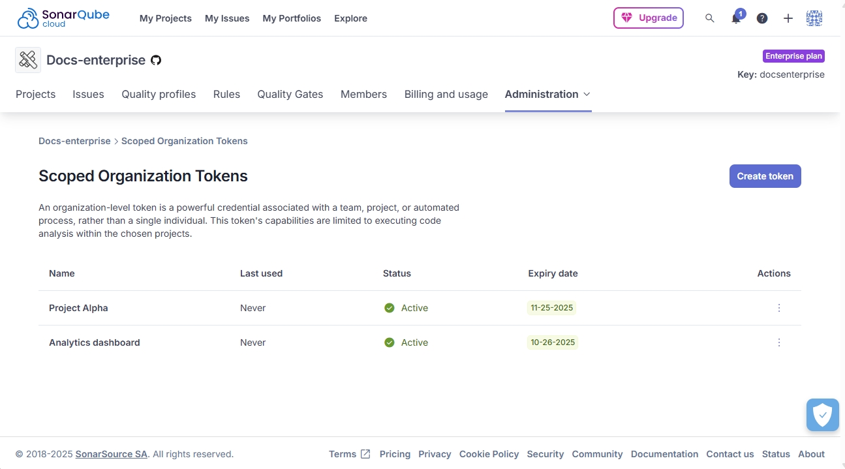This screenshot has width=845, height=469.
Task: Open actions menu for Analytics dashboard
Action: pyautogui.click(x=778, y=342)
